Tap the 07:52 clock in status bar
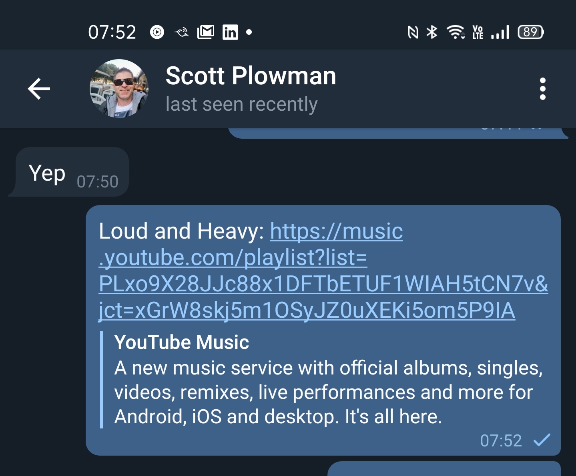 pos(112,32)
